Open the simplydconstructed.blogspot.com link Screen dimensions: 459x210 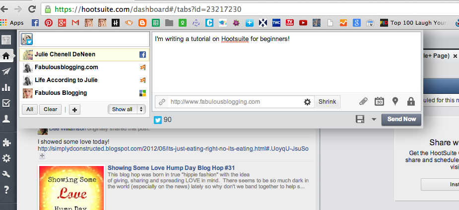pos(173,149)
